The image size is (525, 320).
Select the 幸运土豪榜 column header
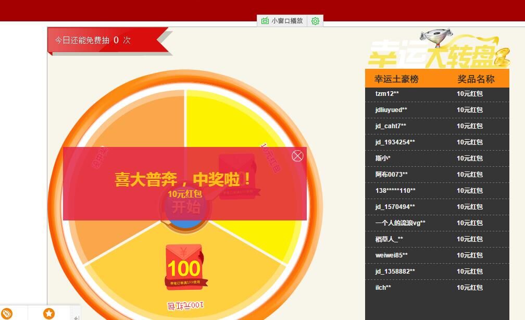click(396, 79)
